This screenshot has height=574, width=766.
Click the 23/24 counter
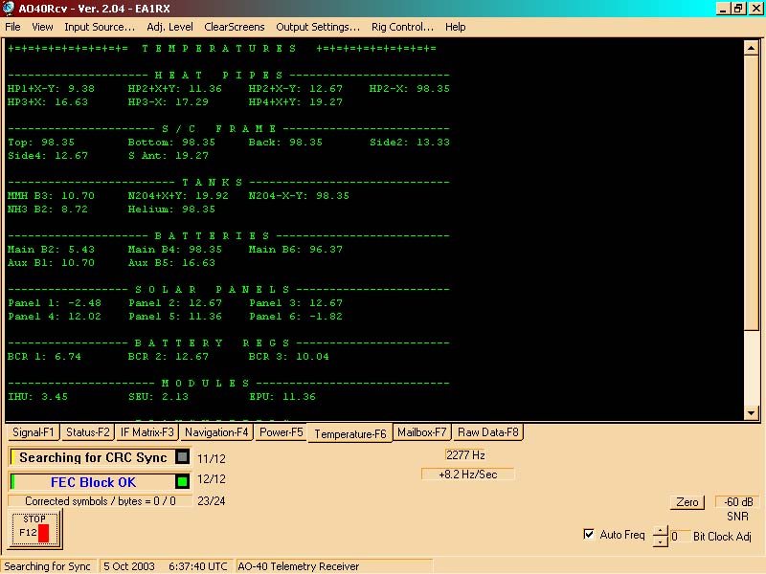pos(211,500)
